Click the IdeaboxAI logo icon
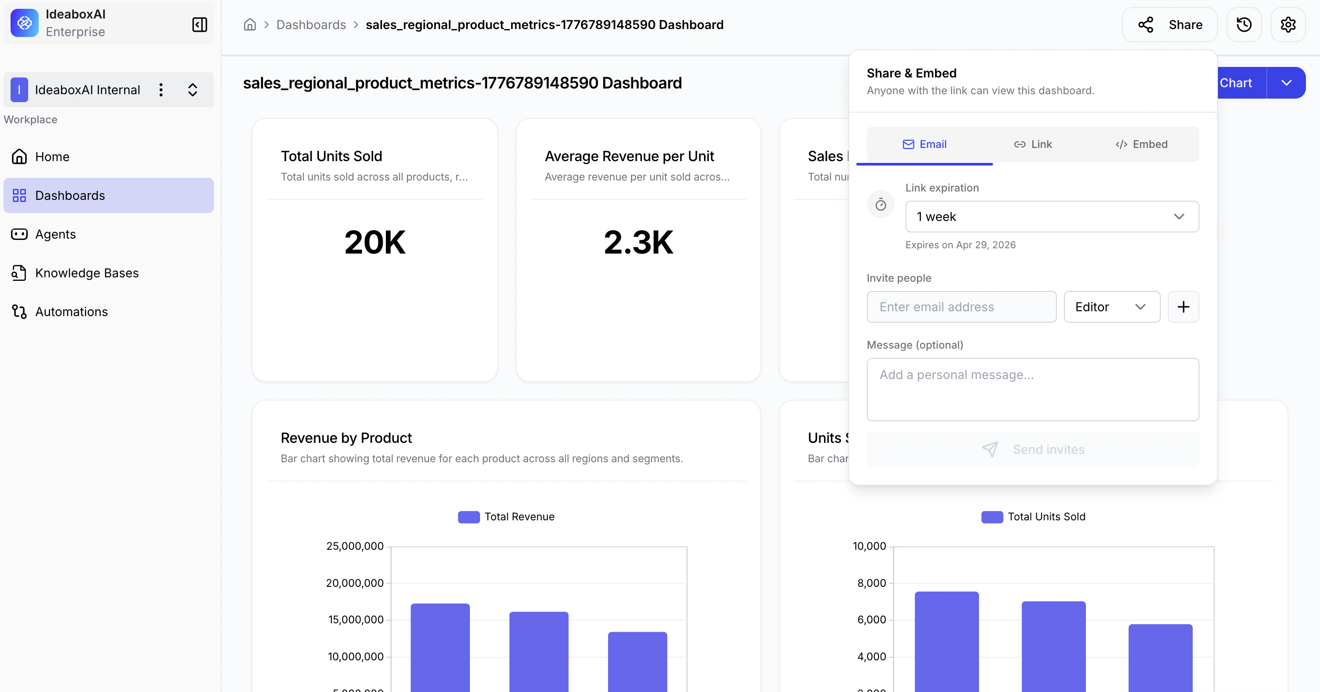 click(24, 23)
